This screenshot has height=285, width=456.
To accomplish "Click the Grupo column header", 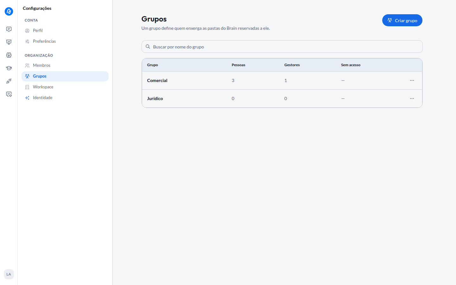I will pyautogui.click(x=152, y=65).
